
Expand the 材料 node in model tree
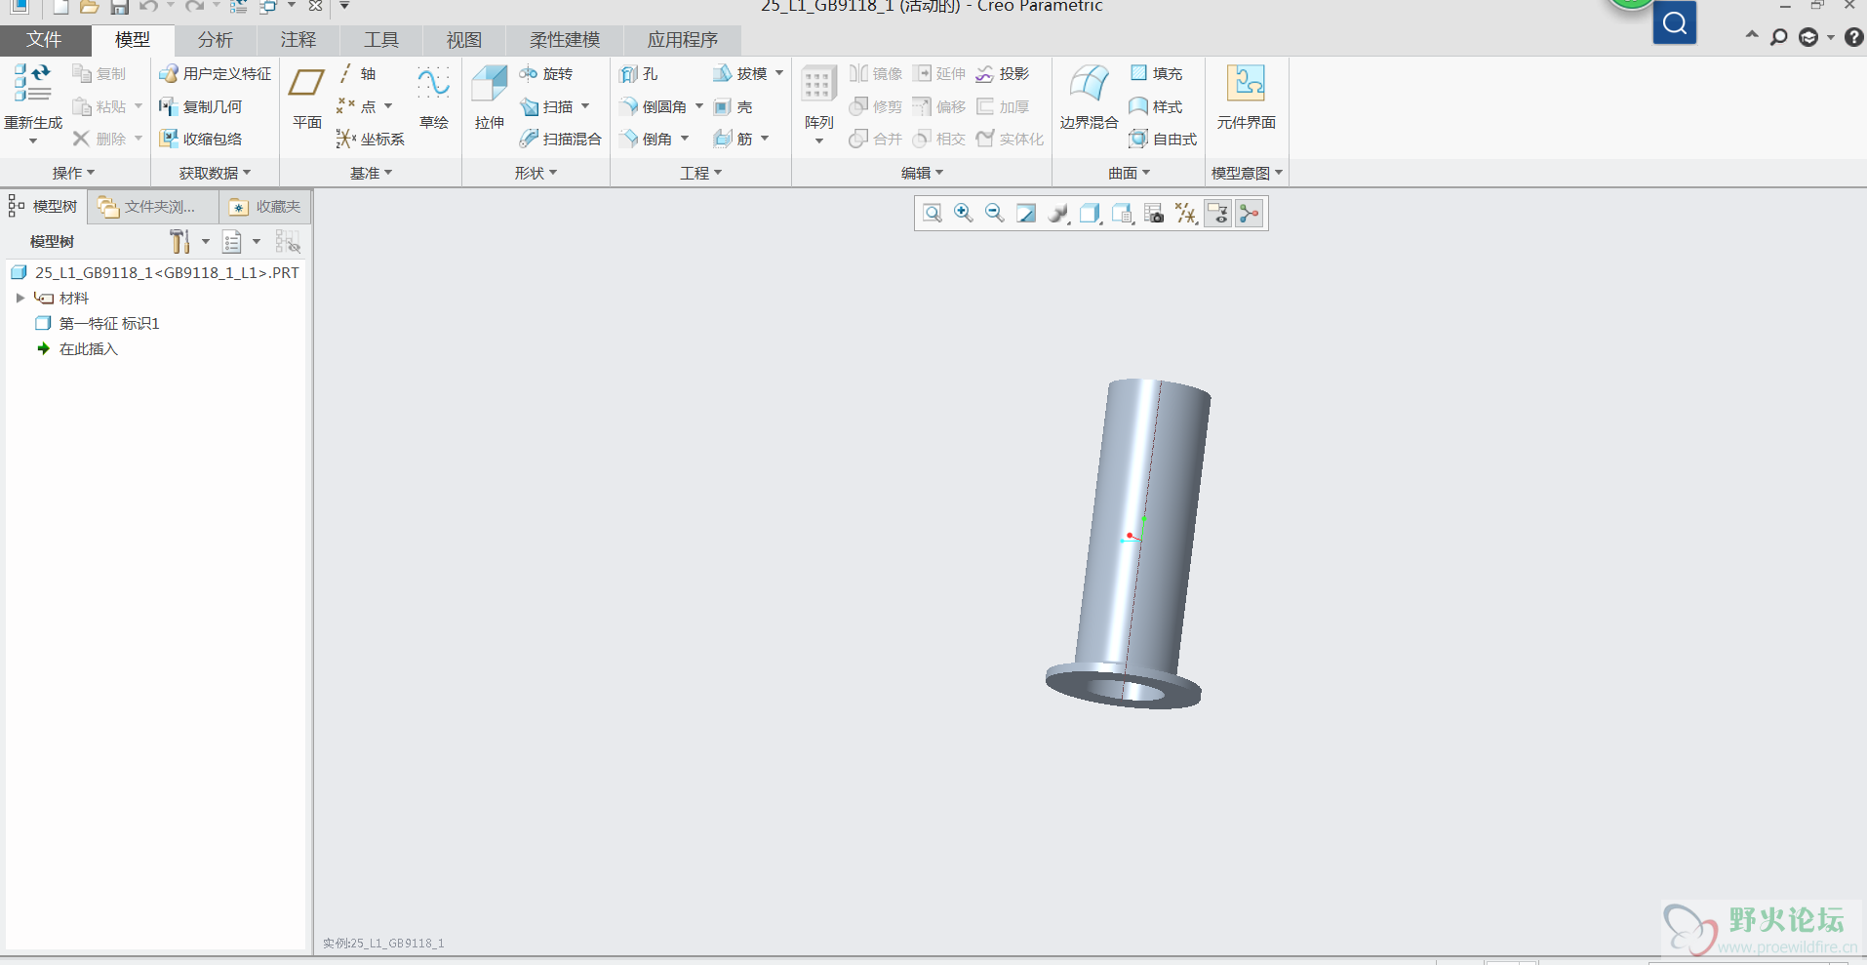pos(20,298)
